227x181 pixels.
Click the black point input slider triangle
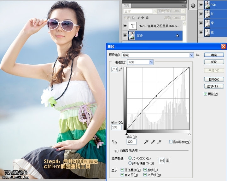[x=127, y=134]
